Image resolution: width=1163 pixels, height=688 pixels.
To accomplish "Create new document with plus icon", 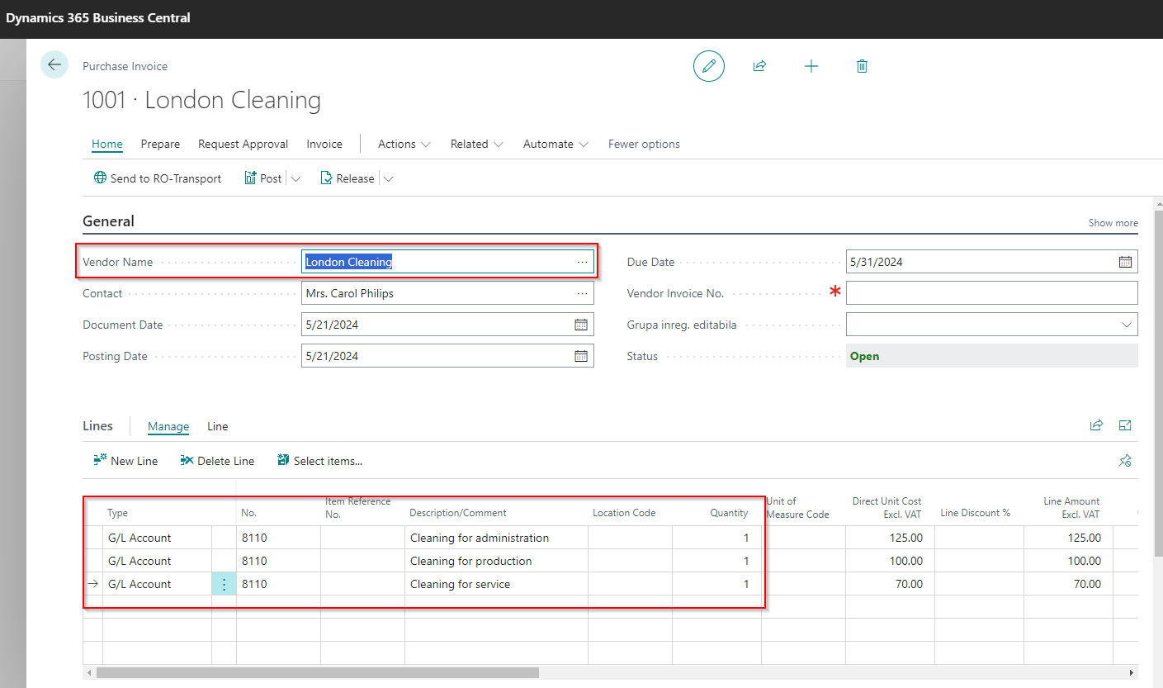I will 811,66.
